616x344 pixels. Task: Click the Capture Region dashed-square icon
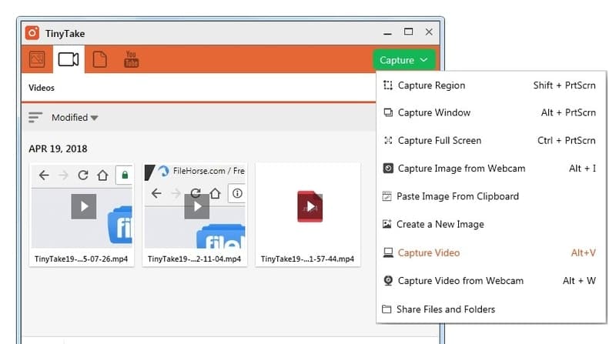(x=388, y=85)
